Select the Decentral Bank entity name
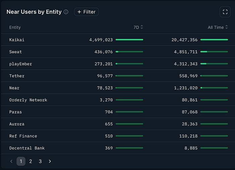Screen dimensions: 235x170 click(27, 148)
